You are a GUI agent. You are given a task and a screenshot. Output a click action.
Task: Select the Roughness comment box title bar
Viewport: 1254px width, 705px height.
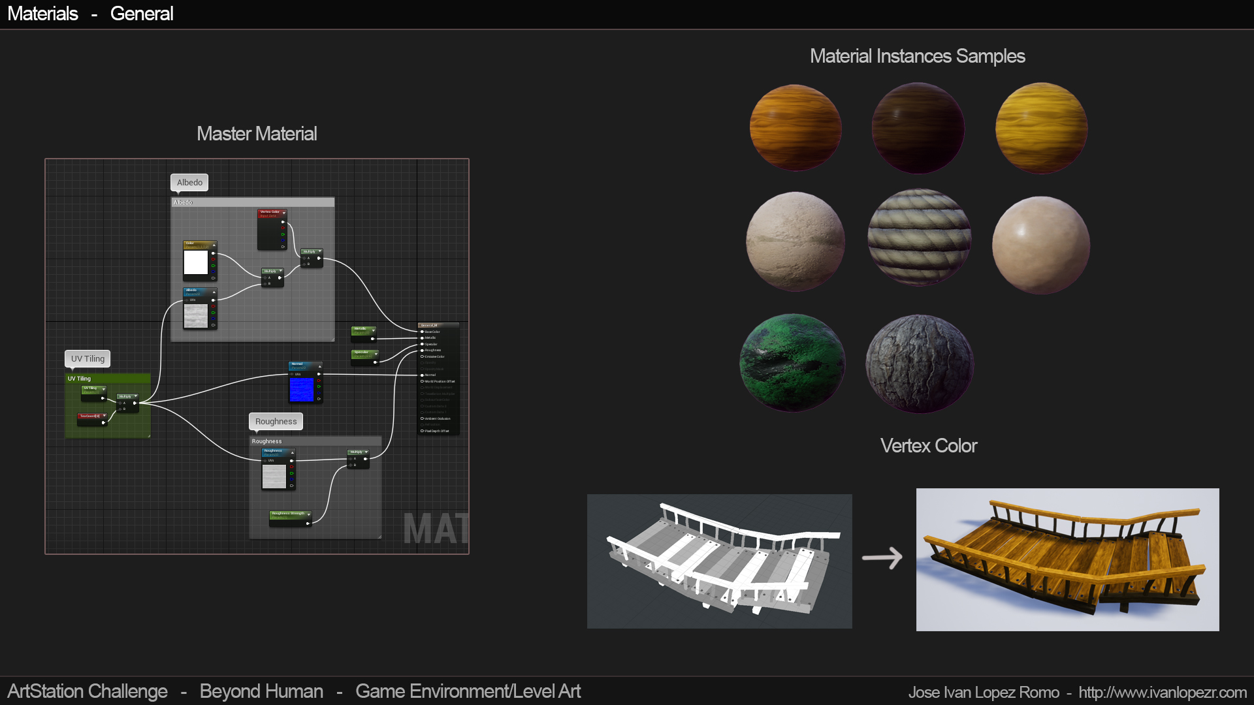pyautogui.click(x=315, y=441)
